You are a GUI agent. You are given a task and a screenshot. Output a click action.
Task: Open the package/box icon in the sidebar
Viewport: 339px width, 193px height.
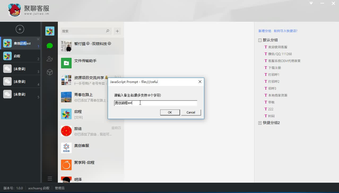pyautogui.click(x=50, y=72)
